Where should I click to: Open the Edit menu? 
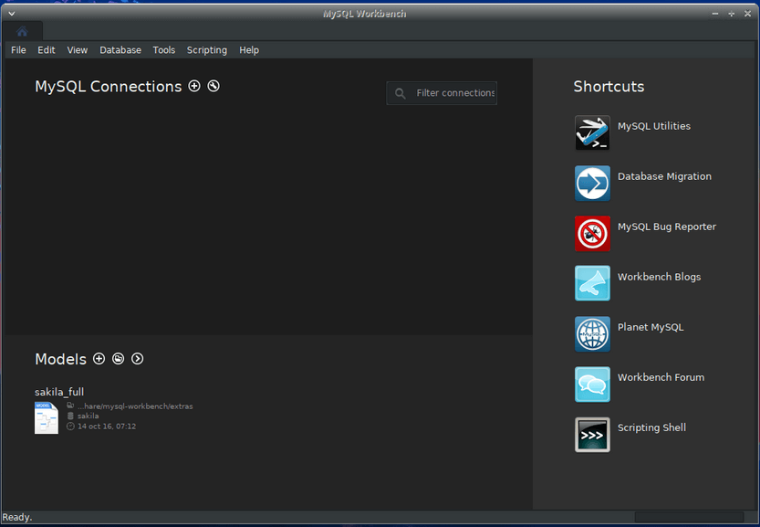tap(47, 50)
